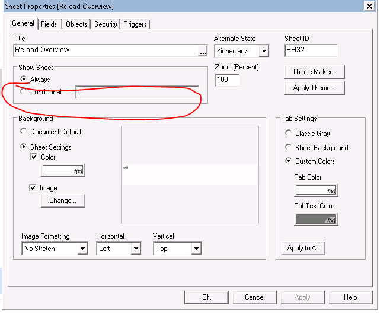Open the Vertical alignment dropdown
The width and height of the screenshot is (390, 321).
196,248
